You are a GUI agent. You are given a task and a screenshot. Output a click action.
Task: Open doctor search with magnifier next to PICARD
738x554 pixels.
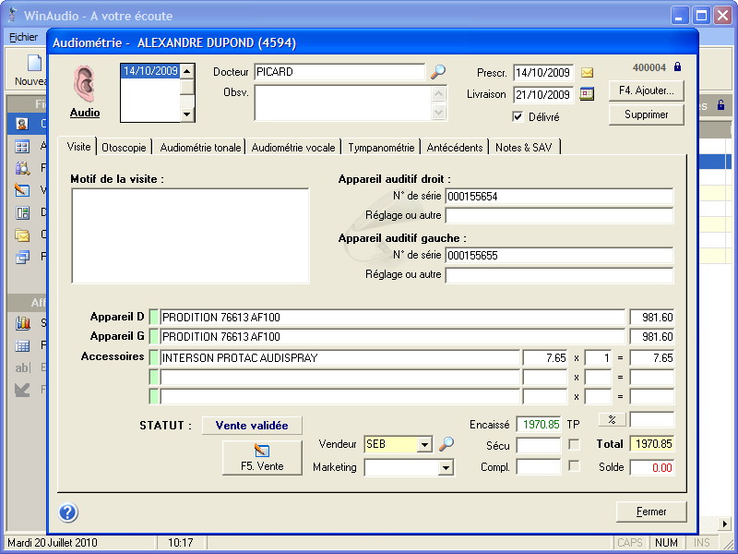pyautogui.click(x=438, y=72)
